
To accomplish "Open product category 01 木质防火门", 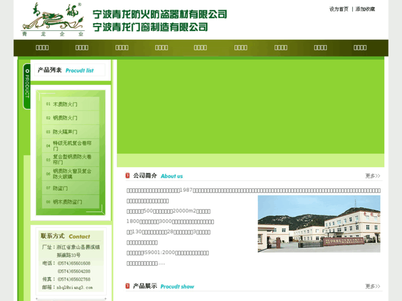I will pyautogui.click(x=71, y=104).
